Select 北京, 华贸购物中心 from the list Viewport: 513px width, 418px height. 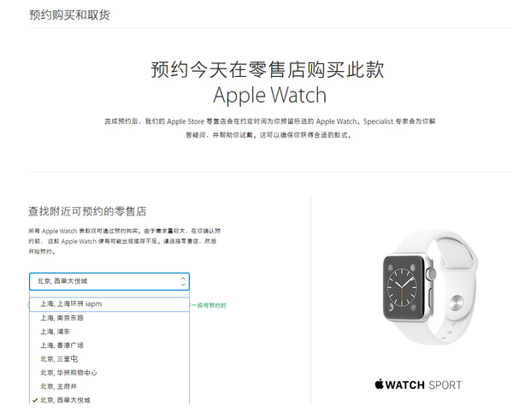(109, 373)
